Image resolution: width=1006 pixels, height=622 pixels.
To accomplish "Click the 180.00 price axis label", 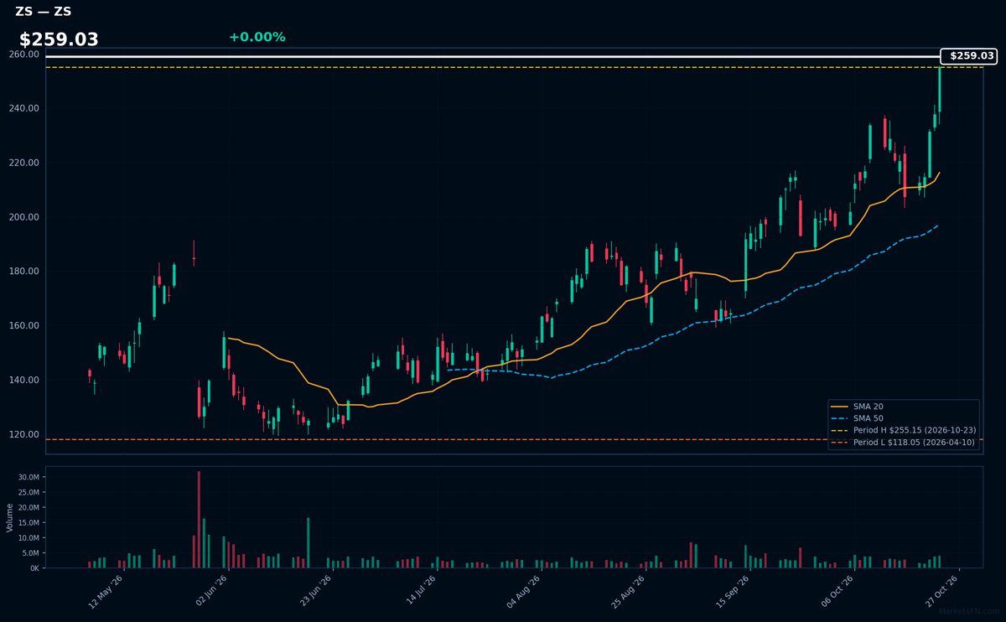I will point(24,272).
